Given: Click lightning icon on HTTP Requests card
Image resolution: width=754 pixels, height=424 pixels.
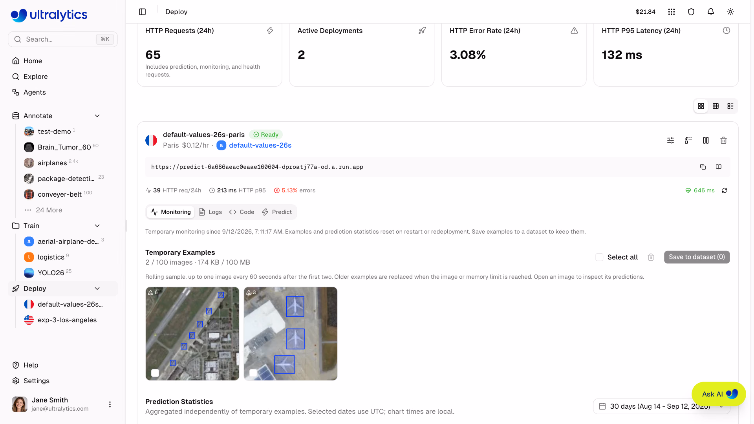Looking at the screenshot, I should [x=270, y=31].
